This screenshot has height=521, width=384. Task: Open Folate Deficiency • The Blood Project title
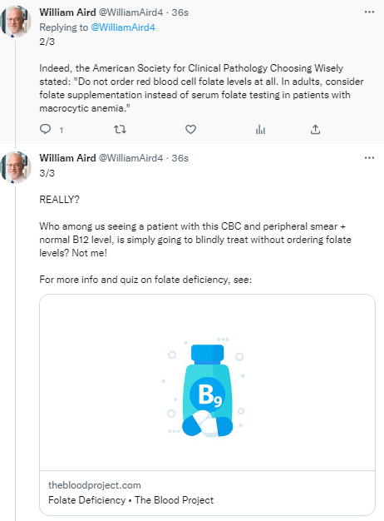click(x=130, y=499)
